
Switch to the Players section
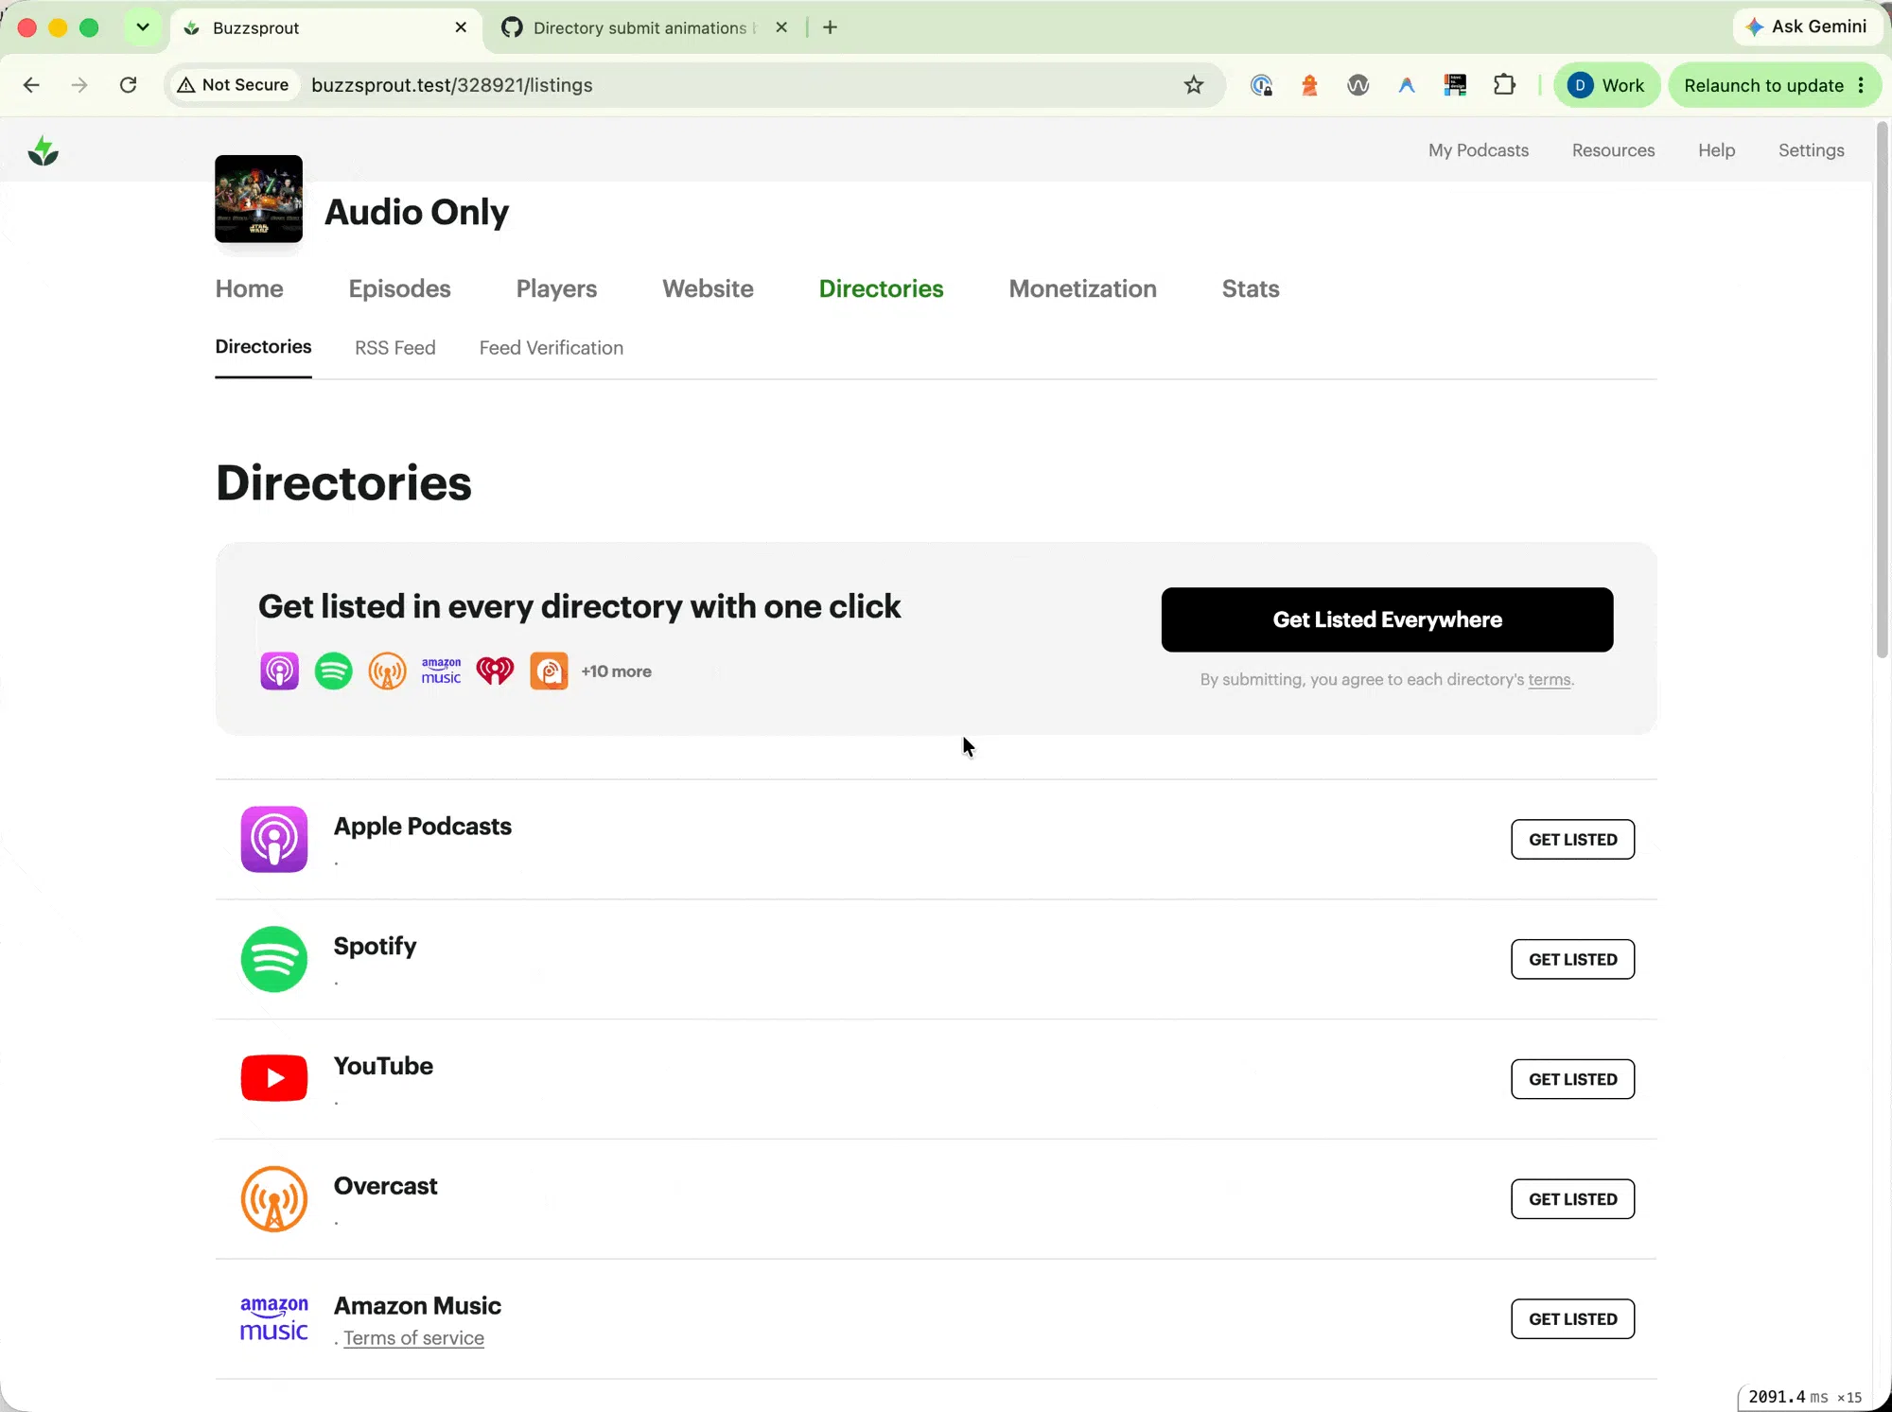556,288
